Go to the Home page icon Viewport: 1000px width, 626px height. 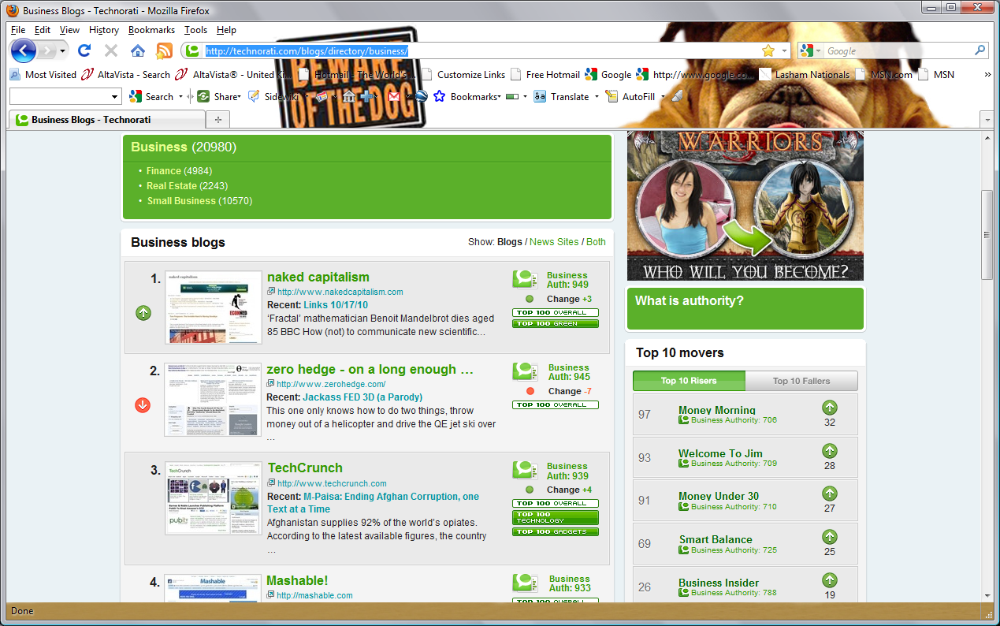point(138,50)
